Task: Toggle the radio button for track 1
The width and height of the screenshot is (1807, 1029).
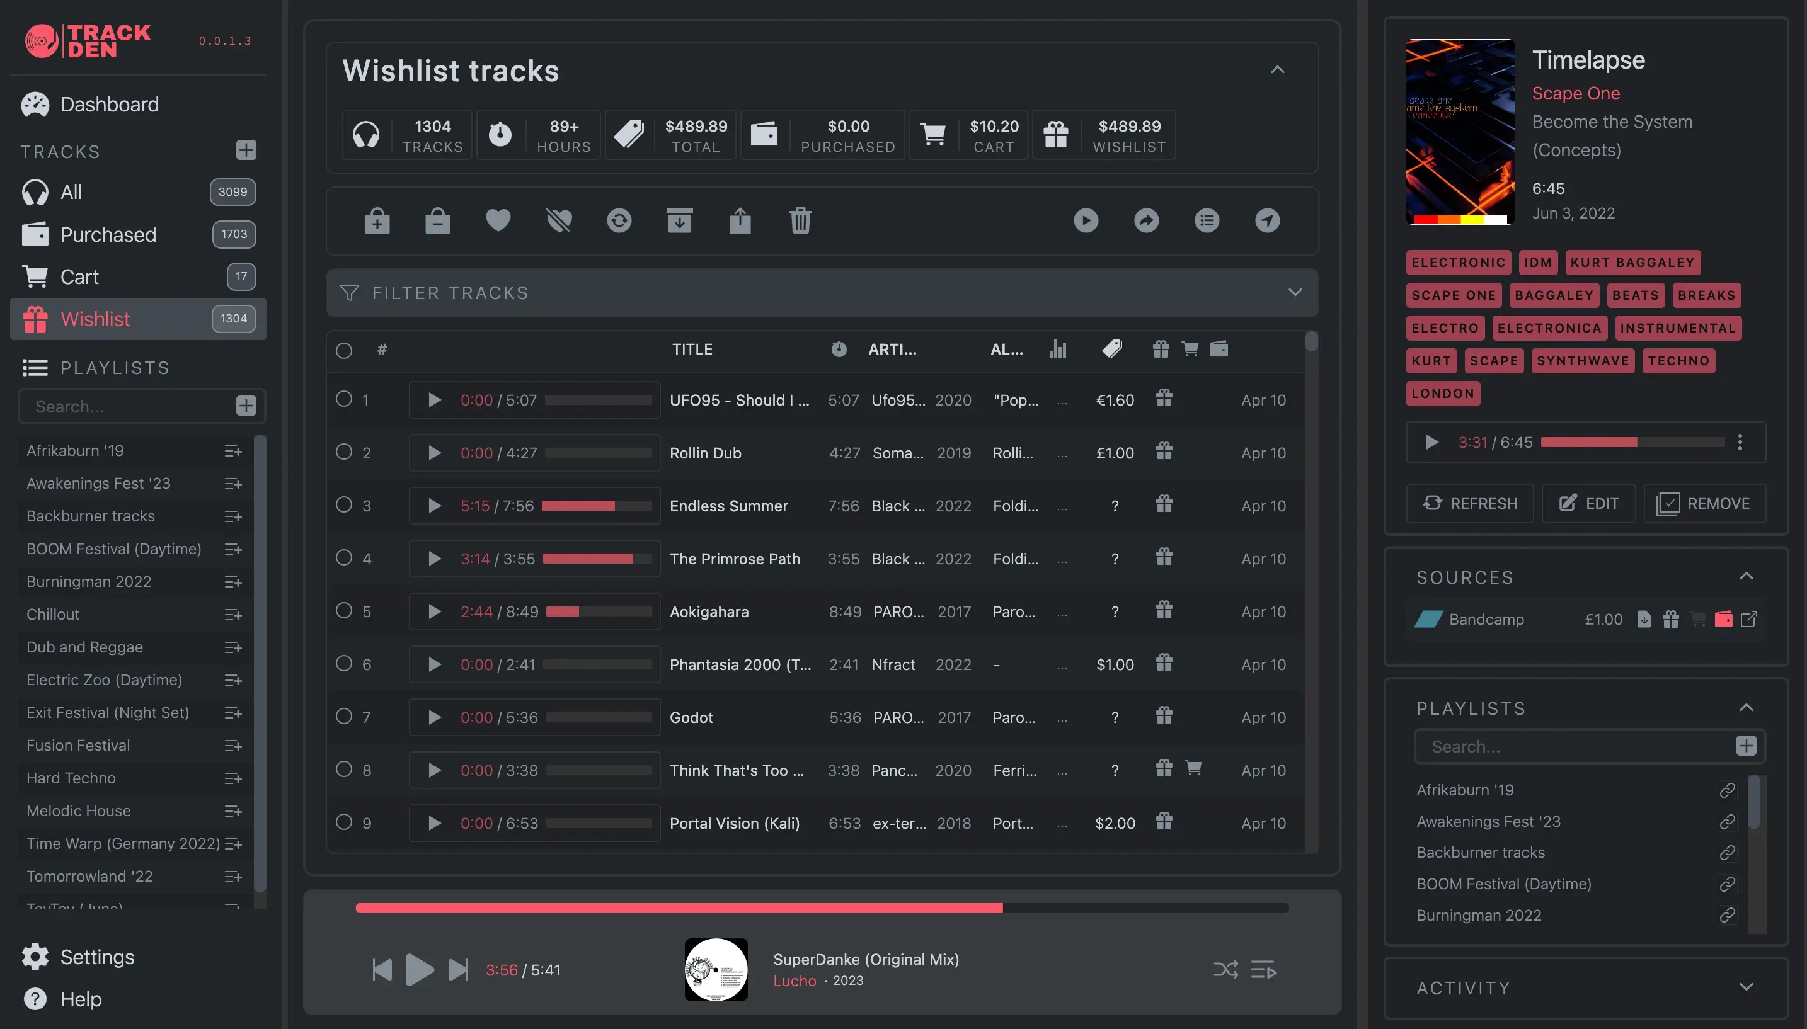Action: pyautogui.click(x=344, y=399)
